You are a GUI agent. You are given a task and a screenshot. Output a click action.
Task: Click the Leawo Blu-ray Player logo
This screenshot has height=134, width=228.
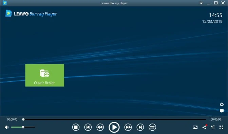point(31,14)
